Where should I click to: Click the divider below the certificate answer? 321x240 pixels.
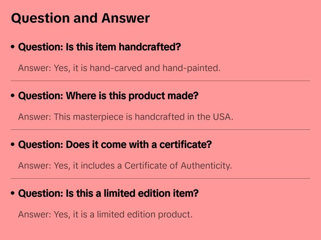click(160, 178)
